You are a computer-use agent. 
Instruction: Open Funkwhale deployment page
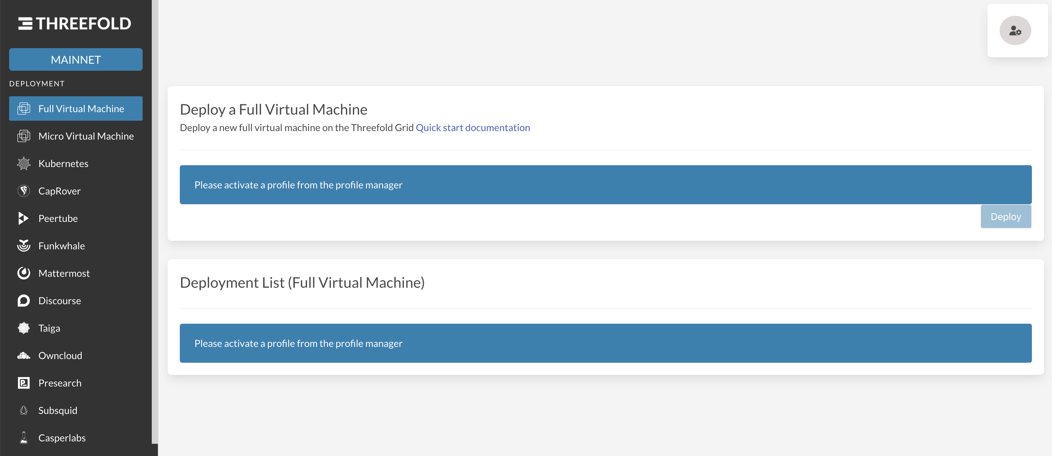point(76,246)
